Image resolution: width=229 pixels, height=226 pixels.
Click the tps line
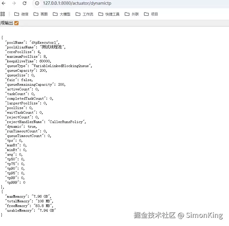[x=14, y=141]
